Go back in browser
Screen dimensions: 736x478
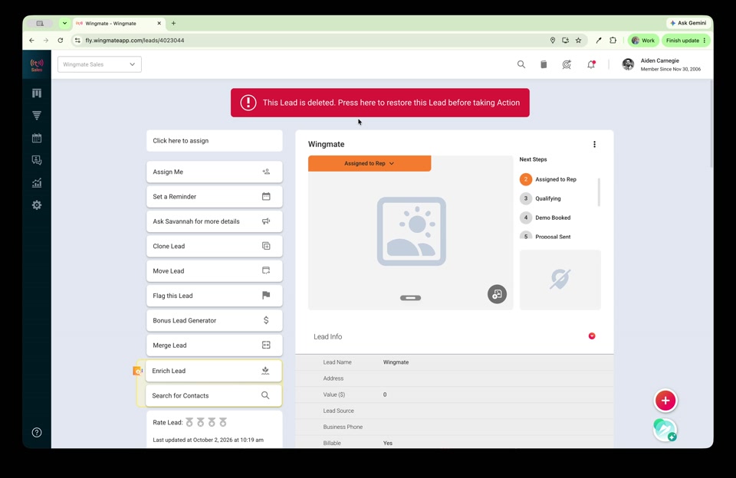pos(31,41)
